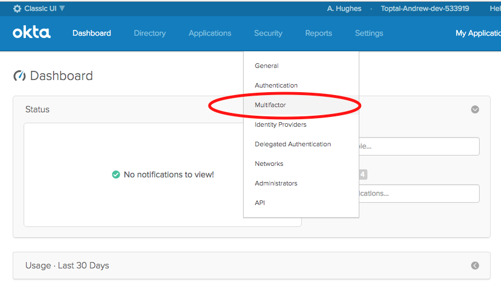Image resolution: width=501 pixels, height=307 pixels.
Task: Open Delegated Authentication option
Action: 293,144
